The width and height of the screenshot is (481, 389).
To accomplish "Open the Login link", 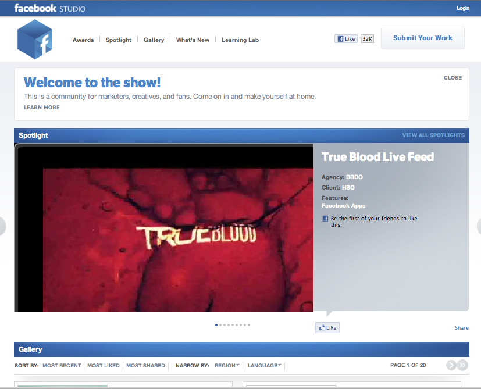I will [x=462, y=8].
